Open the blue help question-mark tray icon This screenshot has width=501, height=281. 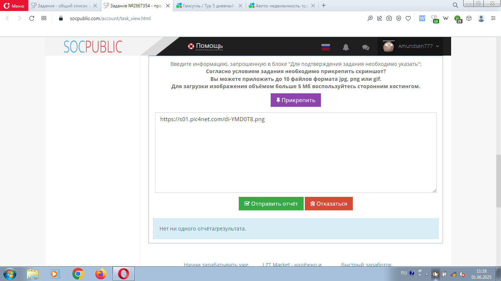[x=412, y=273]
